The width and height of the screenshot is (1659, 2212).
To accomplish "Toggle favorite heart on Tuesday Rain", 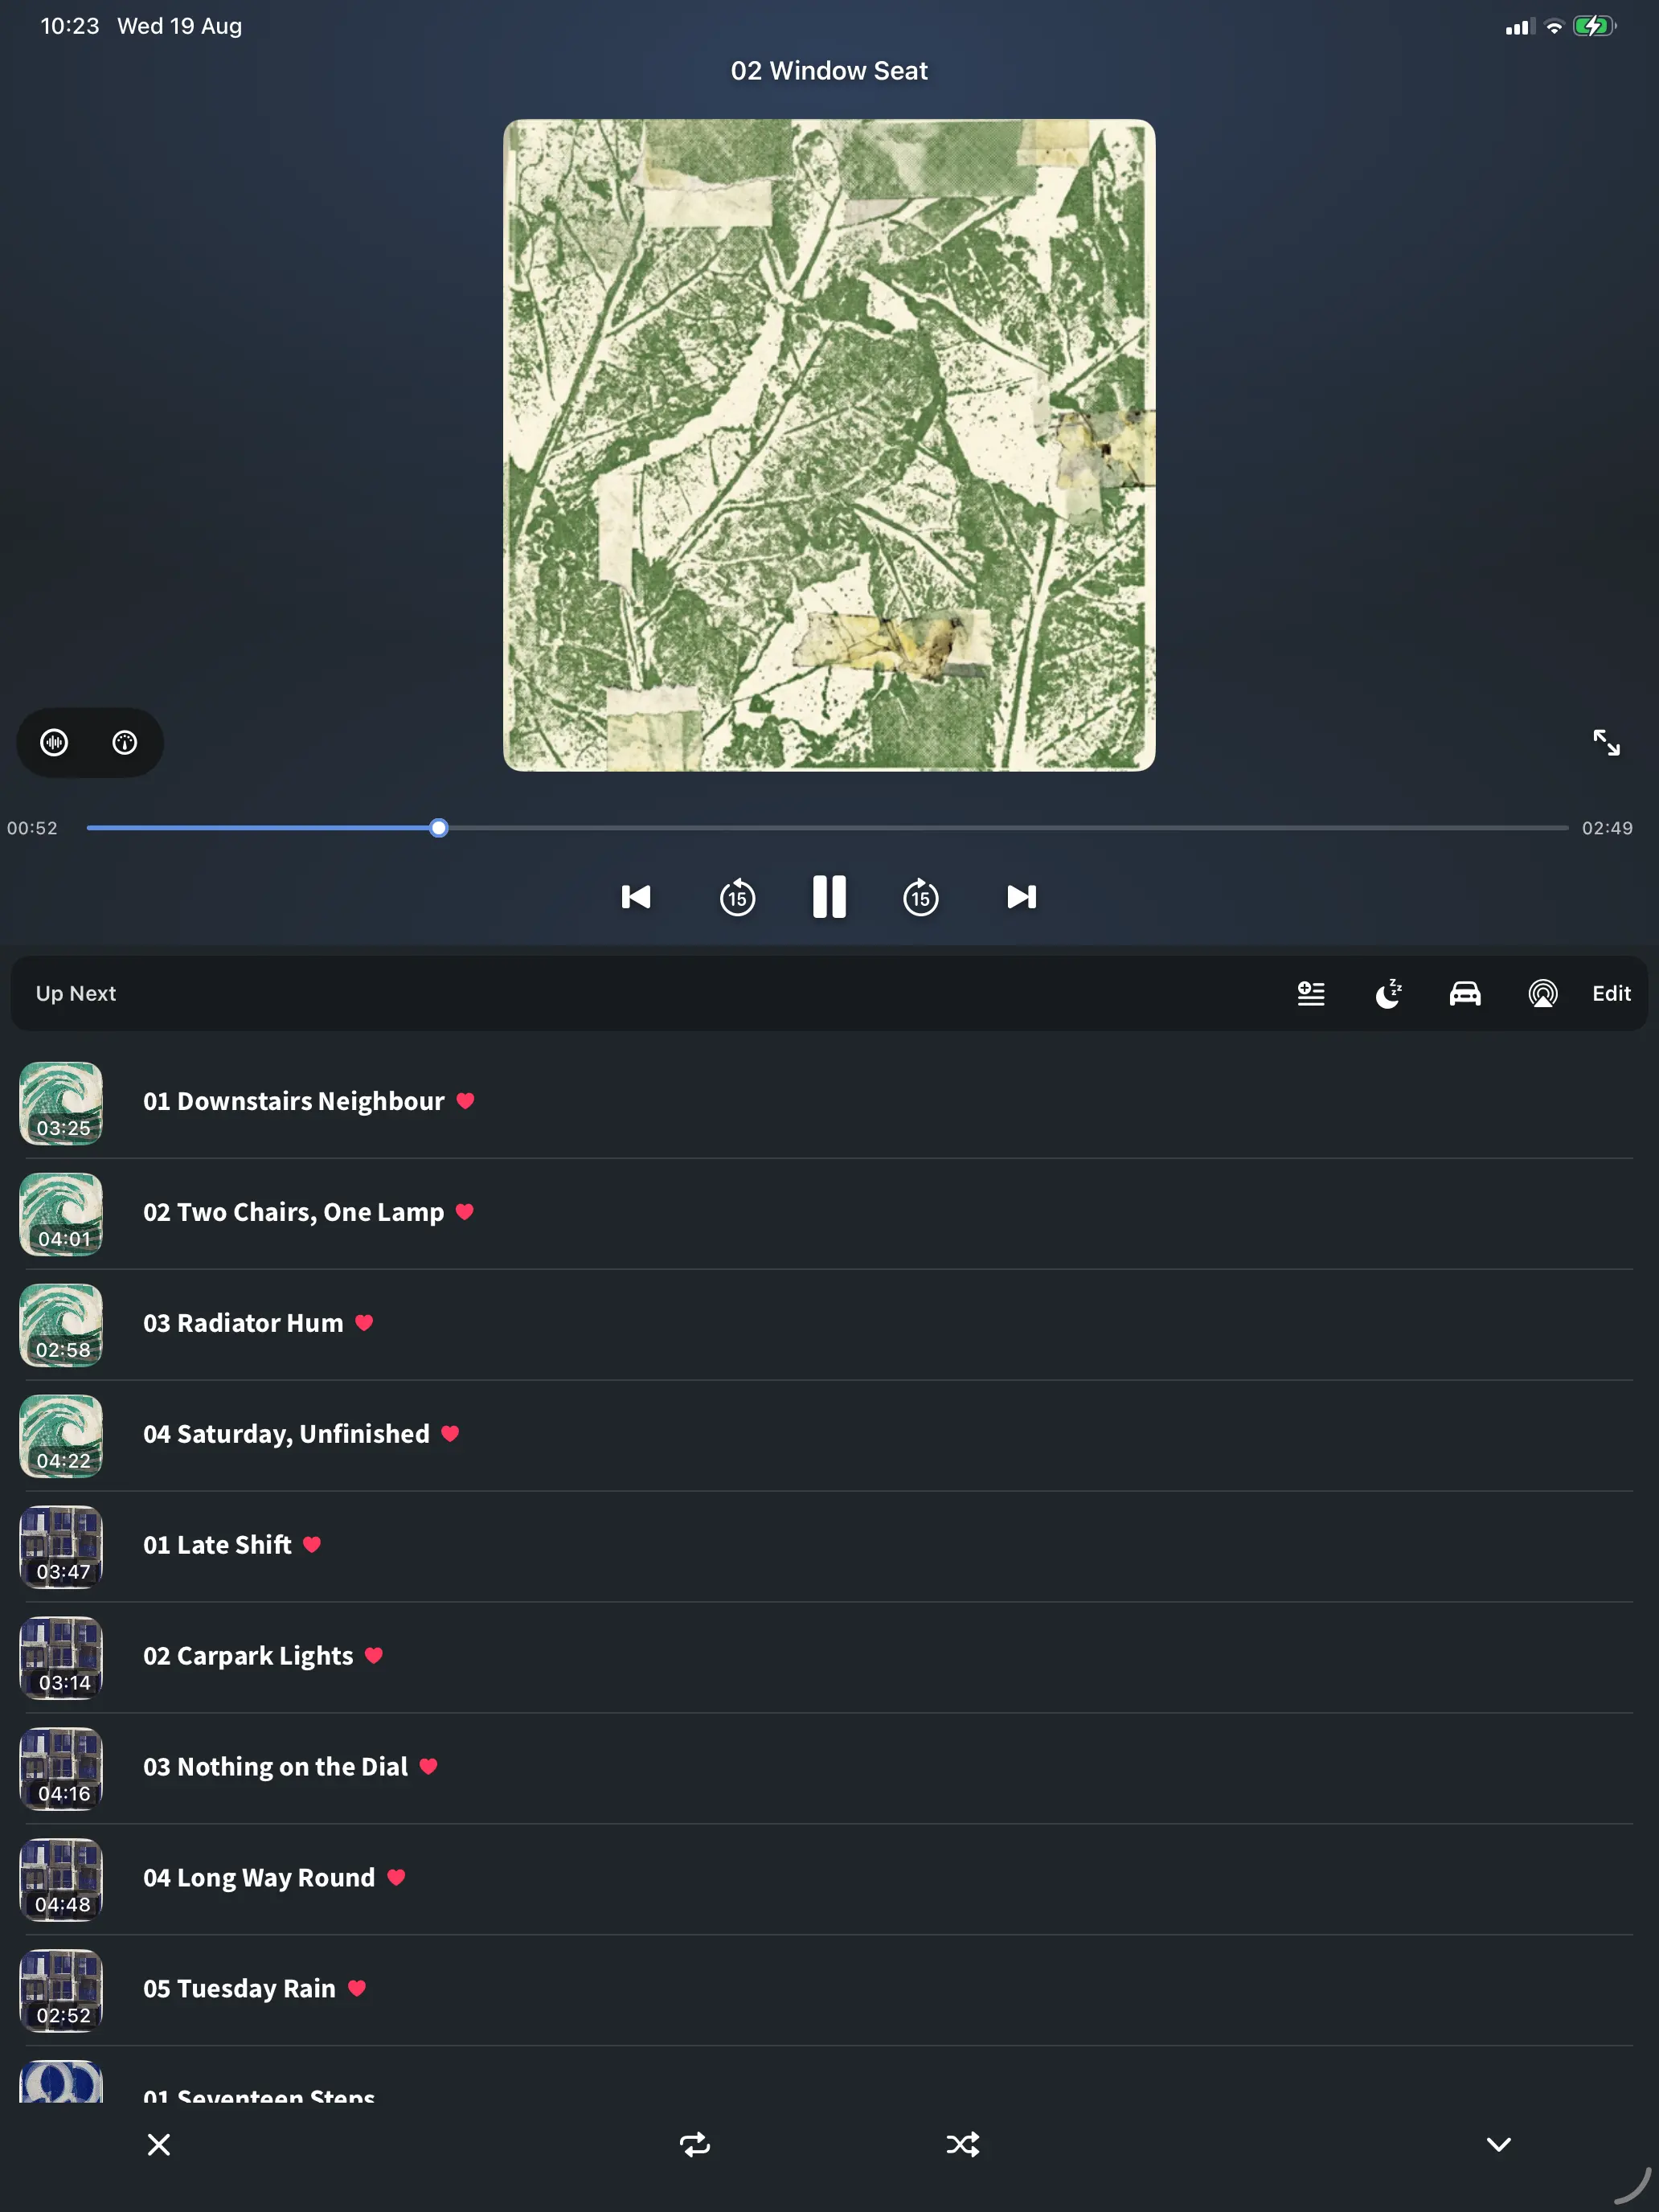I will point(357,1989).
